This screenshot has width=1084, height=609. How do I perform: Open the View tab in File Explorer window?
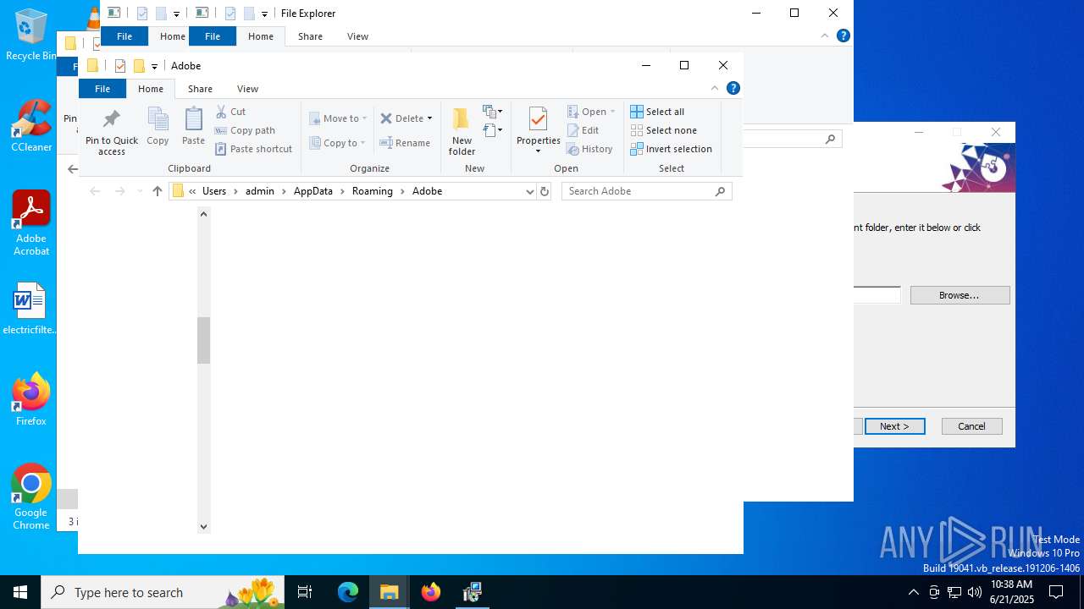[x=357, y=36]
